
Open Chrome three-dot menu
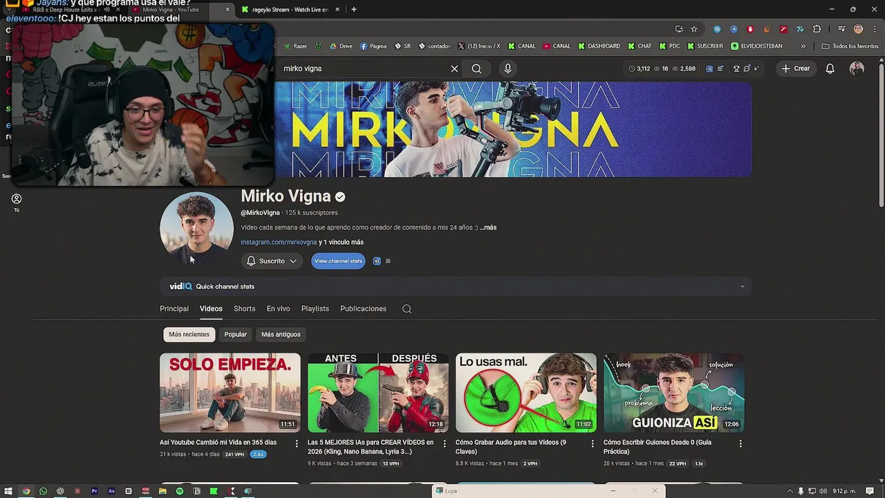coord(873,29)
